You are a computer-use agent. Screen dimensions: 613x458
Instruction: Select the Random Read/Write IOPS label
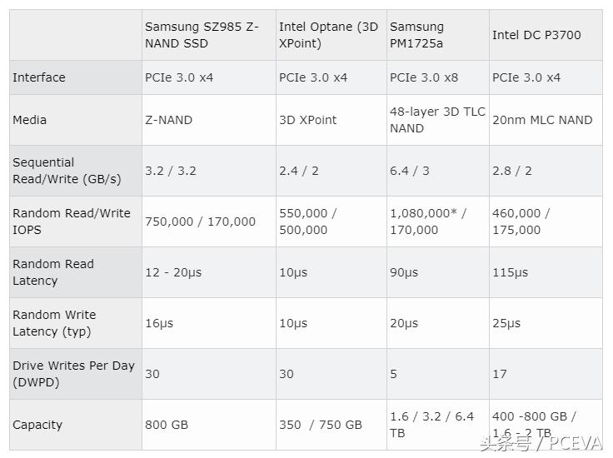click(72, 222)
